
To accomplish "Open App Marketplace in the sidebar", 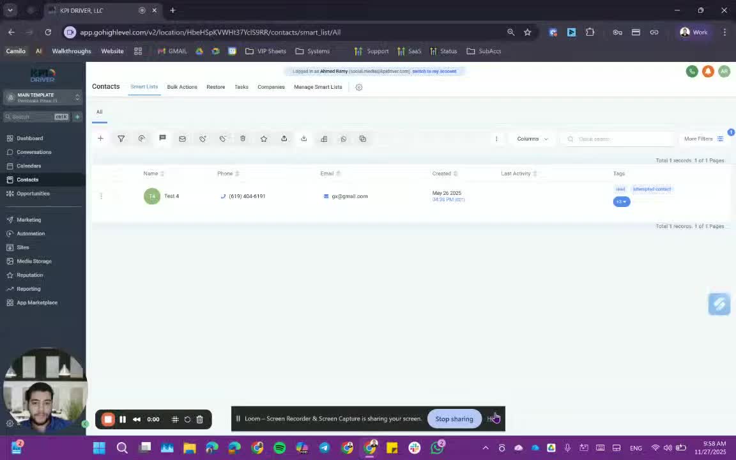I will click(36, 303).
